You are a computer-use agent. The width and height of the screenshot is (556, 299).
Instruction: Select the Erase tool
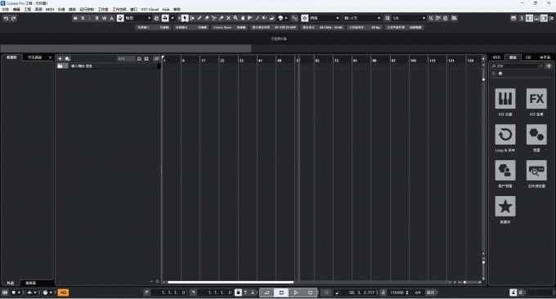tap(207, 18)
